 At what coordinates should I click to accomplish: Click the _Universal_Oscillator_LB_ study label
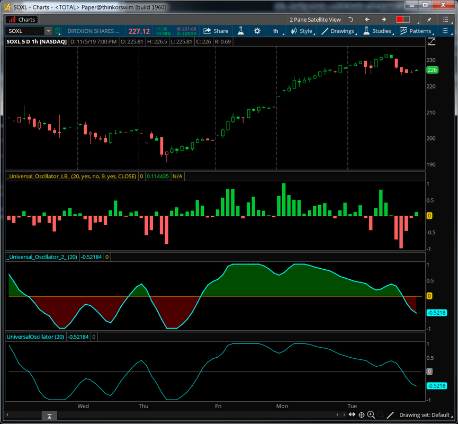[x=72, y=176]
